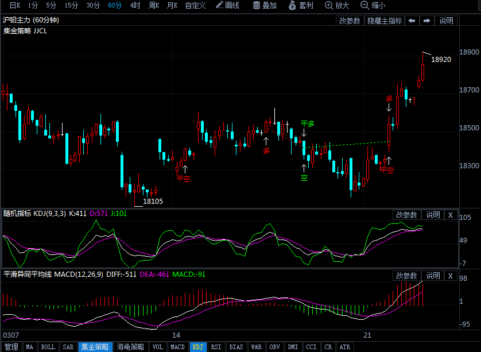Image resolution: width=481 pixels, height=352 pixels.
Task: Select the DMI indicator tab
Action: coord(293,347)
